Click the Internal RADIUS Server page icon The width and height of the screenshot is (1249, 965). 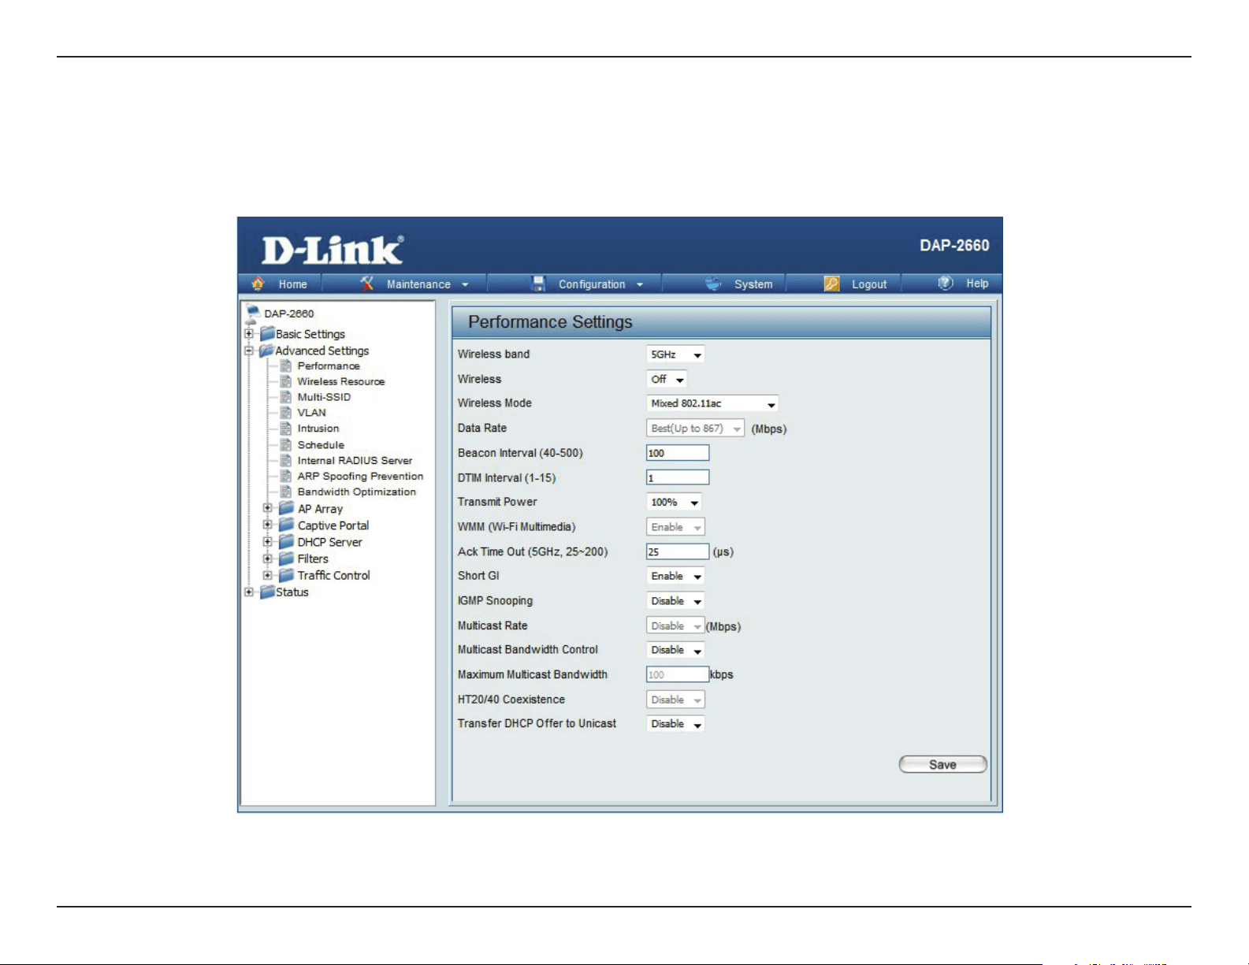pyautogui.click(x=286, y=461)
